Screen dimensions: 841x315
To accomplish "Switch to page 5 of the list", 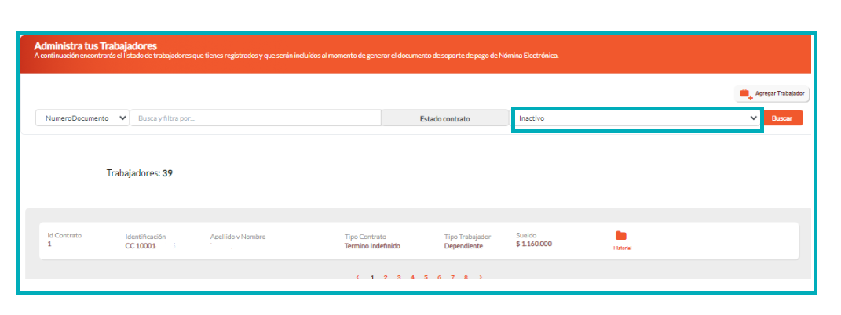I will tap(426, 277).
